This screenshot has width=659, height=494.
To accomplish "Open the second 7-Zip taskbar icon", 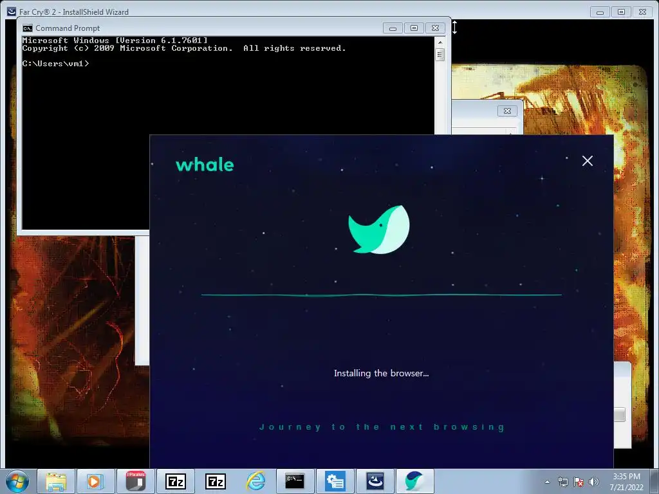I will click(x=216, y=481).
